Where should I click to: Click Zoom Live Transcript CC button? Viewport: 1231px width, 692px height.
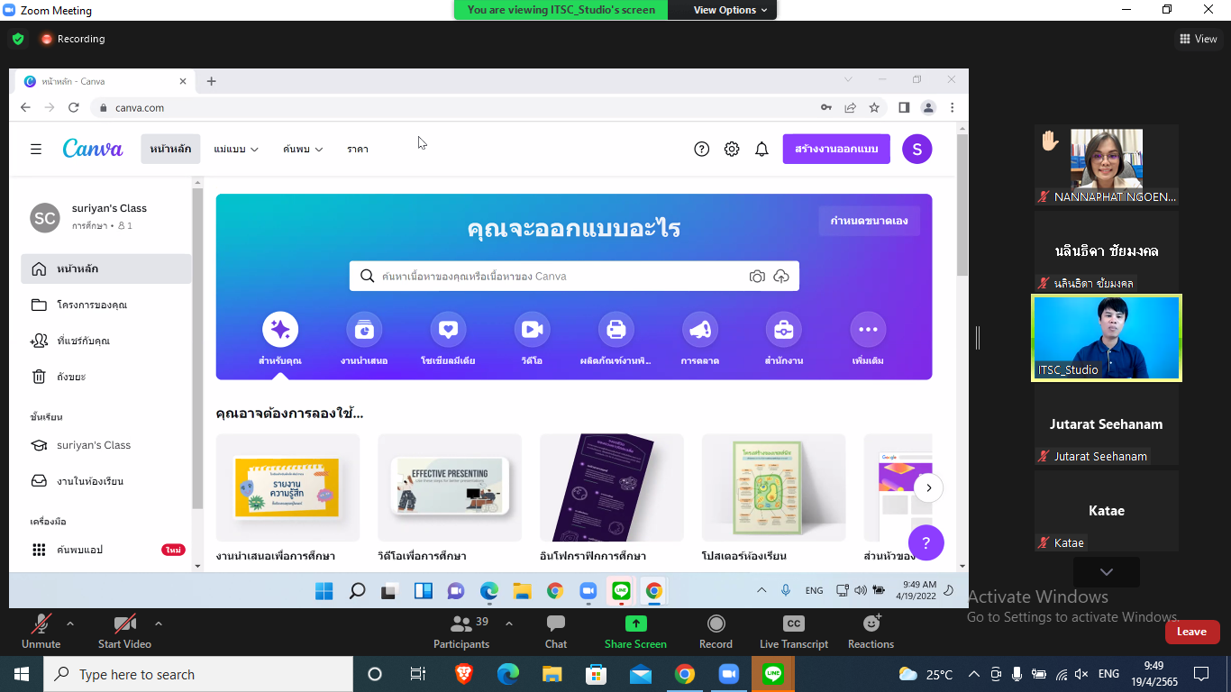click(794, 631)
